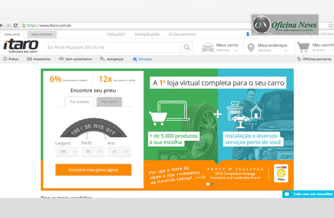Viewport: 334px width, 218px height.
Task: Click the Meu carrinho label
Action: (x=323, y=45)
